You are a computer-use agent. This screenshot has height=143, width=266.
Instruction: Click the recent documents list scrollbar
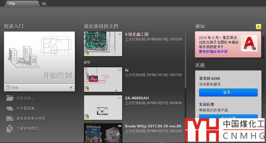[x=185, y=60]
